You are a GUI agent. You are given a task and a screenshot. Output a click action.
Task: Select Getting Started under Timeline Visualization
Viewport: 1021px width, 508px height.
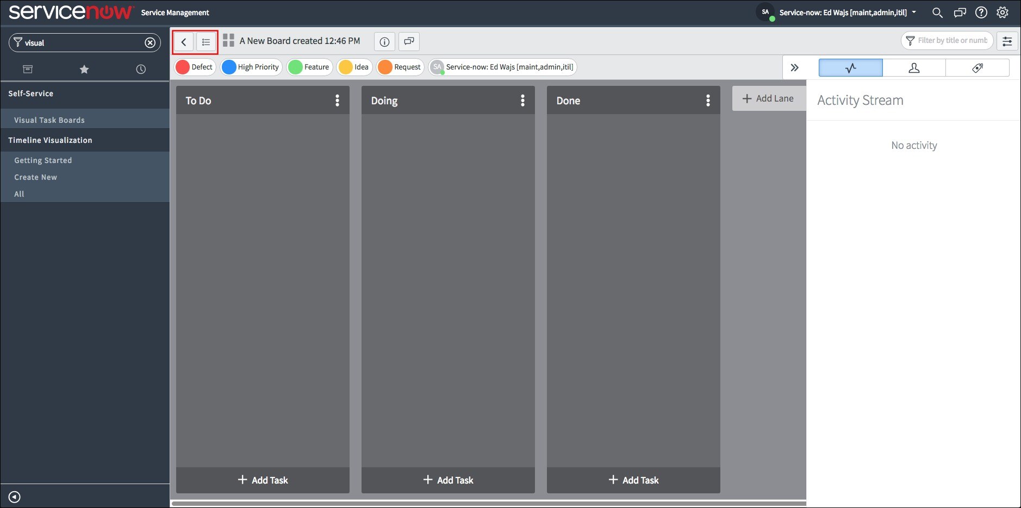pyautogui.click(x=42, y=160)
